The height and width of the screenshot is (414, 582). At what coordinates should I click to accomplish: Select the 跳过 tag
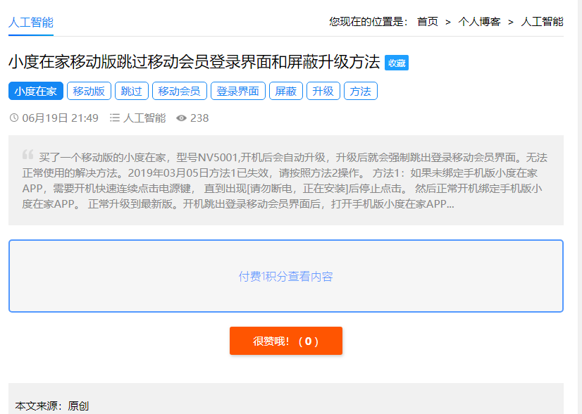tap(132, 91)
